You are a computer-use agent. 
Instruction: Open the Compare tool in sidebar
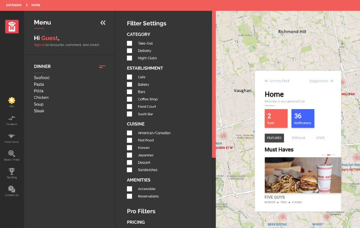(x=12, y=120)
